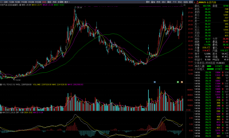Viewport: 229px width, 138px height.
Task: Click the circular icon beside 长安汽车(日线 前复权)
Action: pos(20,5)
